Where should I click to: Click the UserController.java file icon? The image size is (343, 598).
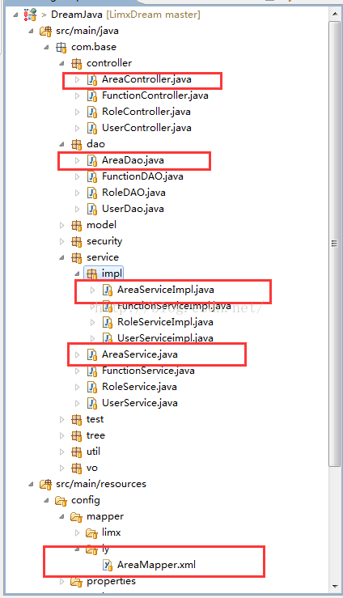tap(92, 128)
